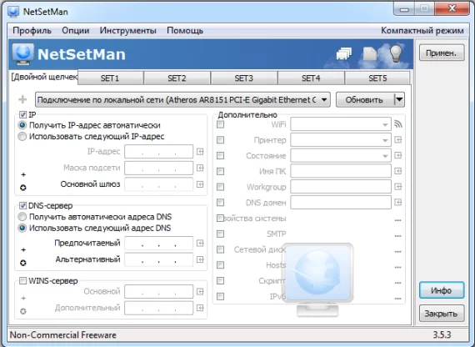
Task: Select Использовать следующий IP-адрес radio
Action: pos(22,137)
